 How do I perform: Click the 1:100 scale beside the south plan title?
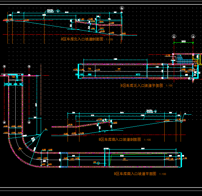pyautogui.click(x=163, y=174)
